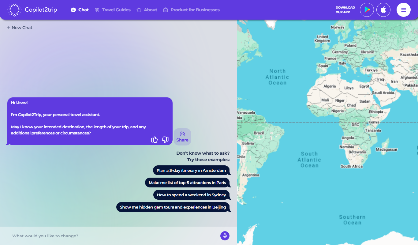This screenshot has width=418, height=245.
Task: Choose 'Plan a 3-day itinerary in Amsterdam'
Action: pyautogui.click(x=191, y=170)
